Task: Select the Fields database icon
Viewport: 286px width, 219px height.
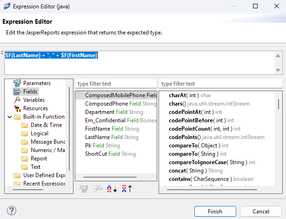Action: 18,92
